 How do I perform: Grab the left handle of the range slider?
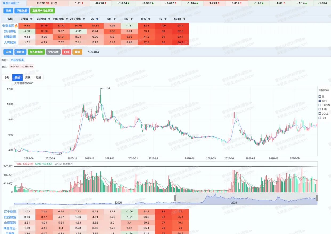tap(175, 198)
